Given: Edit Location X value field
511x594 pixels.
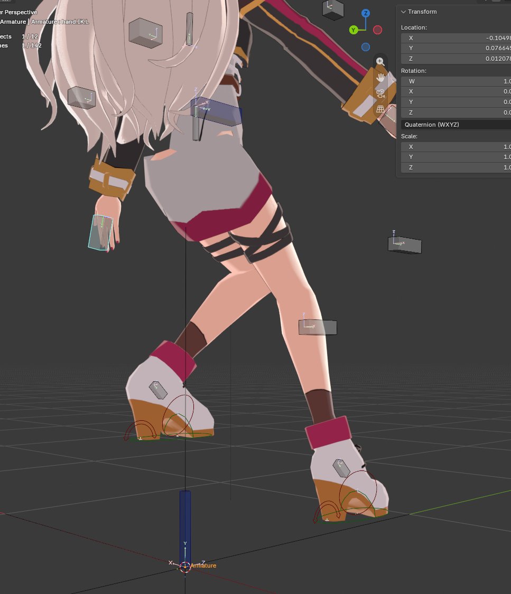Looking at the screenshot, I should [x=456, y=38].
